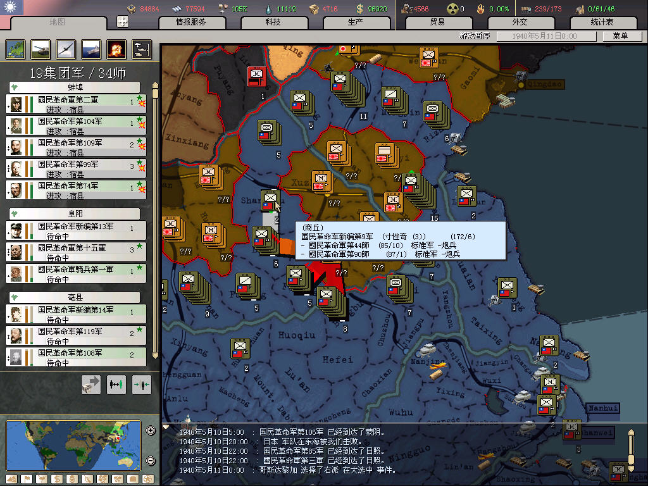Viewport: 648px width, 486px height.
Task: Enable supply map mode coin-stack icon
Action: [x=72, y=480]
